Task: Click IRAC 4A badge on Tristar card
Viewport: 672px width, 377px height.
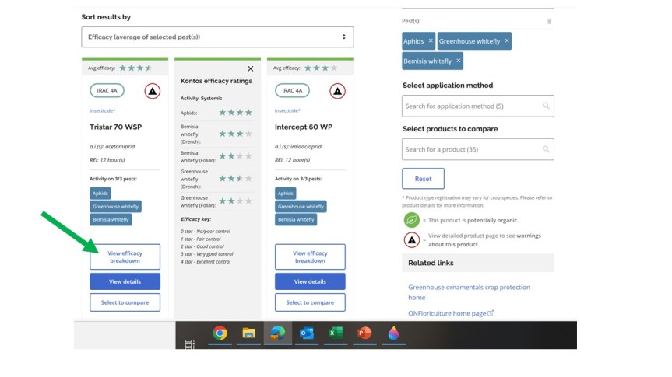Action: 107,90
